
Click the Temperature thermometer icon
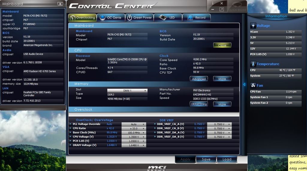(253, 64)
